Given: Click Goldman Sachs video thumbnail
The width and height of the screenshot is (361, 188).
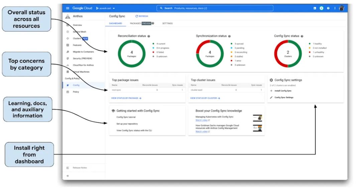Looking at the screenshot, I should 257,128.
